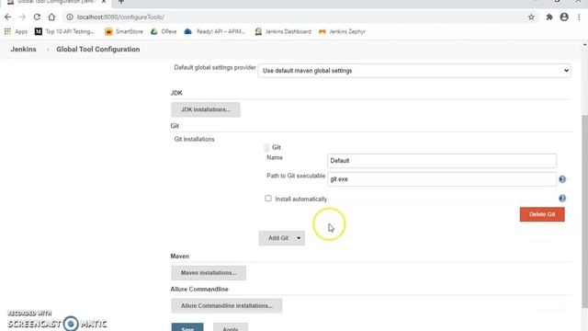The image size is (588, 331).
Task: Open the Chrome profile avatar icon
Action: (x=564, y=17)
